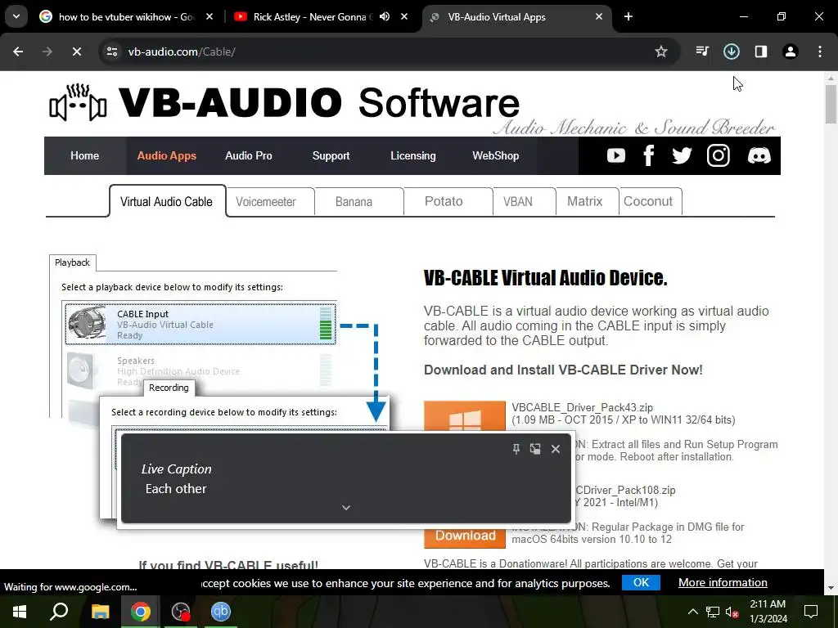The height and width of the screenshot is (628, 838).
Task: Visit VB-Audio YouTube channel icon
Action: click(616, 155)
